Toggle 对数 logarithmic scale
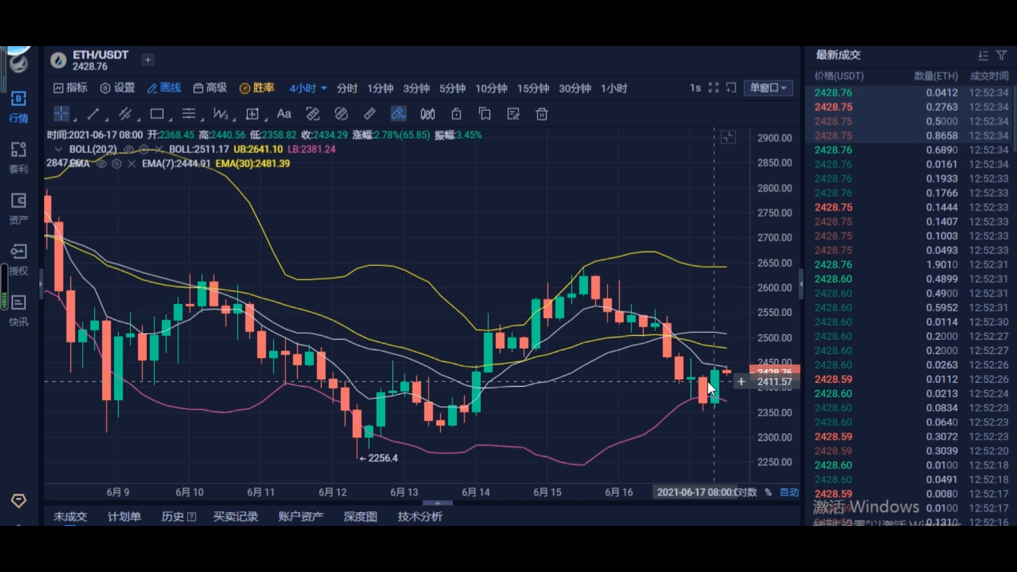1017x572 pixels. pyautogui.click(x=748, y=492)
